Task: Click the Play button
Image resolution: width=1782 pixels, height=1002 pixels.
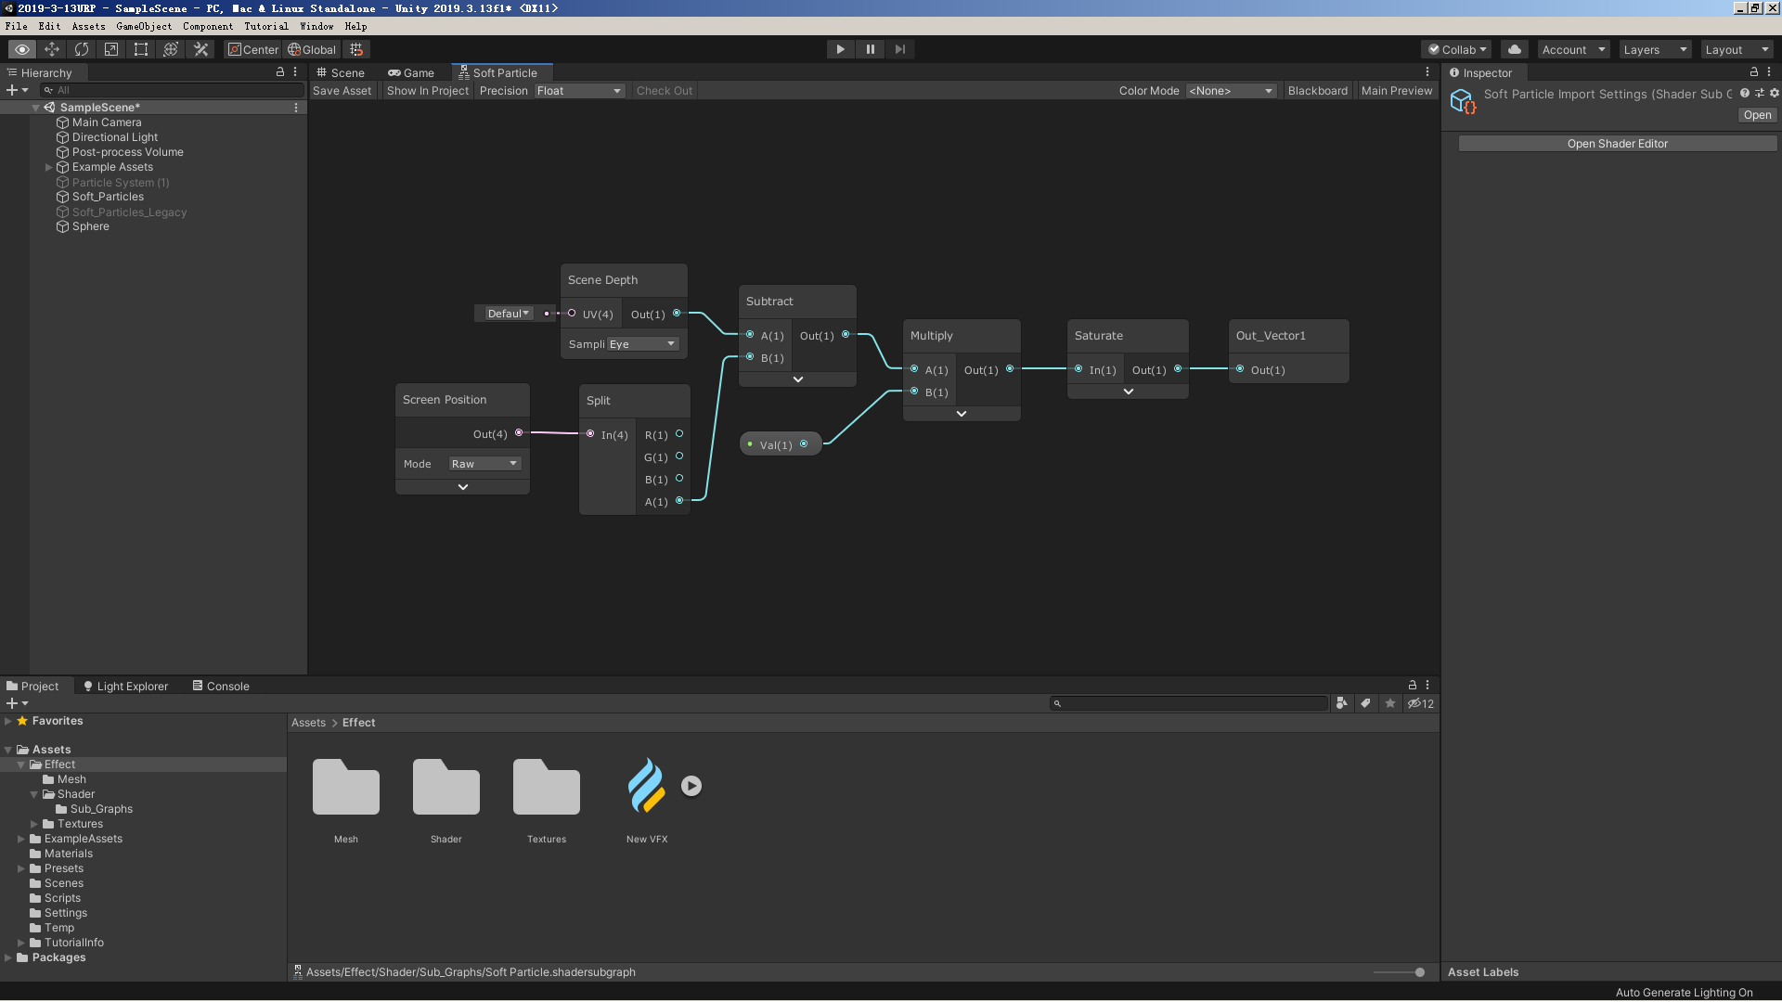Action: pos(840,49)
